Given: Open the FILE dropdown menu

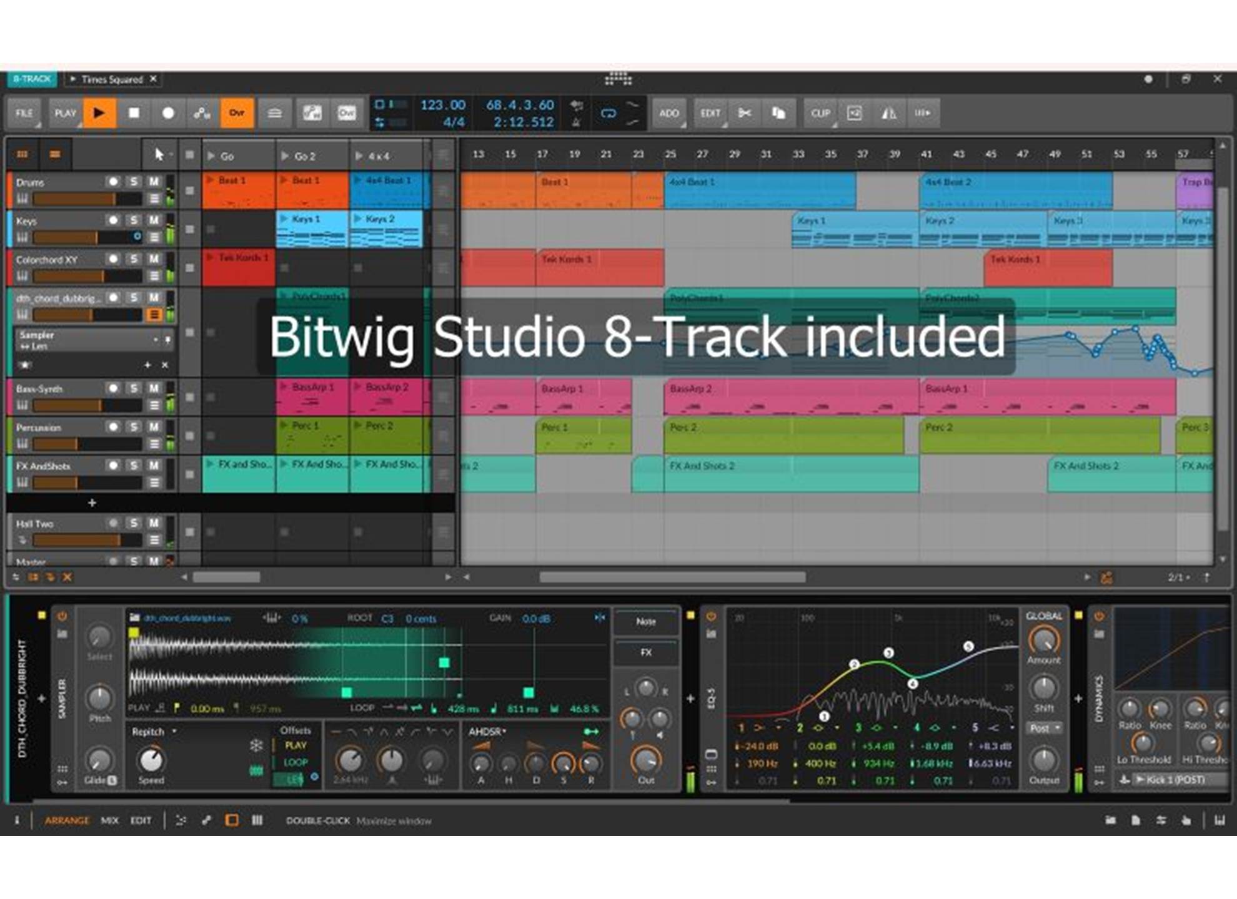Looking at the screenshot, I should point(24,113).
